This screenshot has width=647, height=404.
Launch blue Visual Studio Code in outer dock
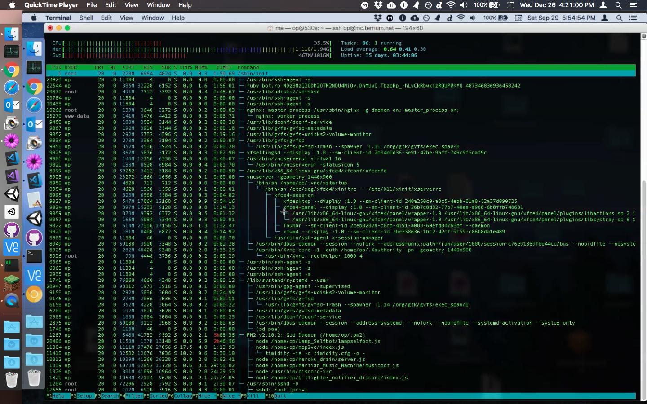tap(11, 158)
